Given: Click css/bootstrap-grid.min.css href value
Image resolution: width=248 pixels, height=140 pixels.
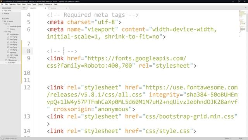Looking at the screenshot, I should (190, 117).
